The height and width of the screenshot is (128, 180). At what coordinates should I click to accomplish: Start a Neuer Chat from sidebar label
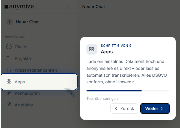pyautogui.click(x=27, y=22)
